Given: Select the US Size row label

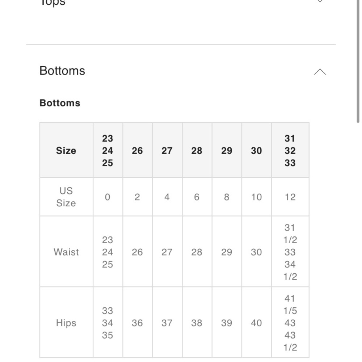Looking at the screenshot, I should point(66,197).
